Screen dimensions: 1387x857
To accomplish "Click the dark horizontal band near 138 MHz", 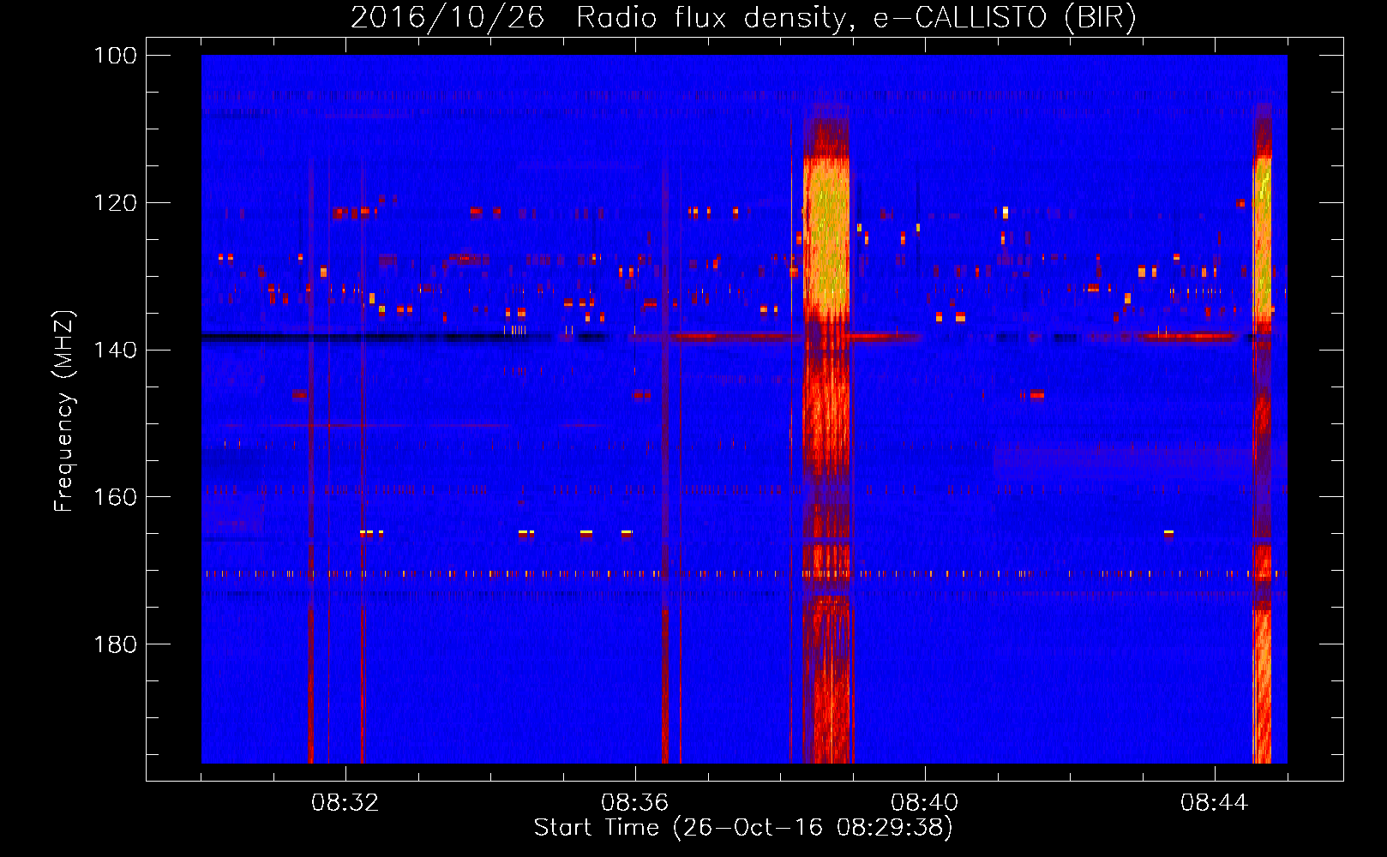I will (377, 338).
